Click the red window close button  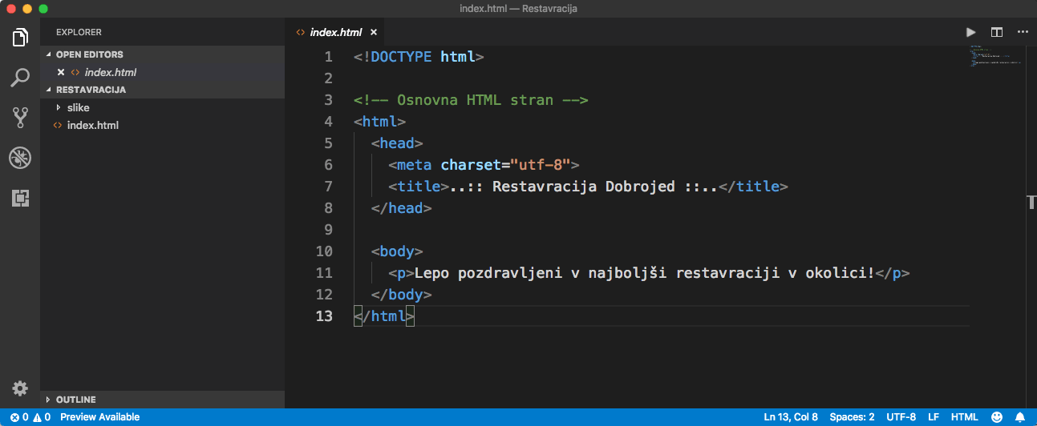click(11, 9)
